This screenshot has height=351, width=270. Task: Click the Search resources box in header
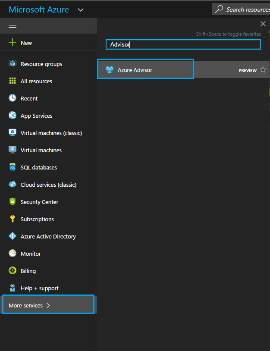click(x=244, y=9)
